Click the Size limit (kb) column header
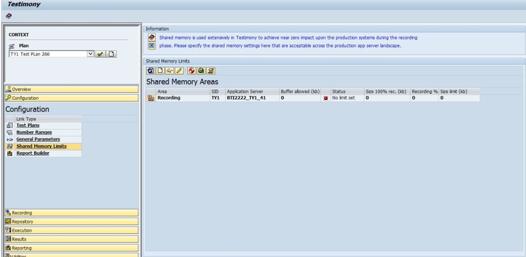 459,91
